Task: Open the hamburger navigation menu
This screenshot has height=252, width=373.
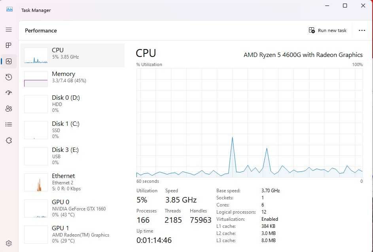Action: tap(9, 30)
